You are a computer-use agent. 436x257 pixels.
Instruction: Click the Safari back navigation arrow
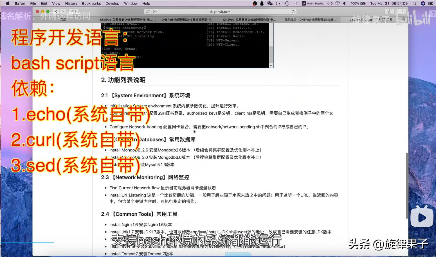56,12
